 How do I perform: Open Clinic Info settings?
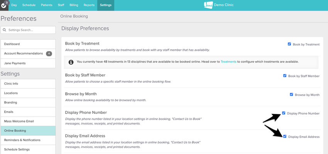(28, 84)
